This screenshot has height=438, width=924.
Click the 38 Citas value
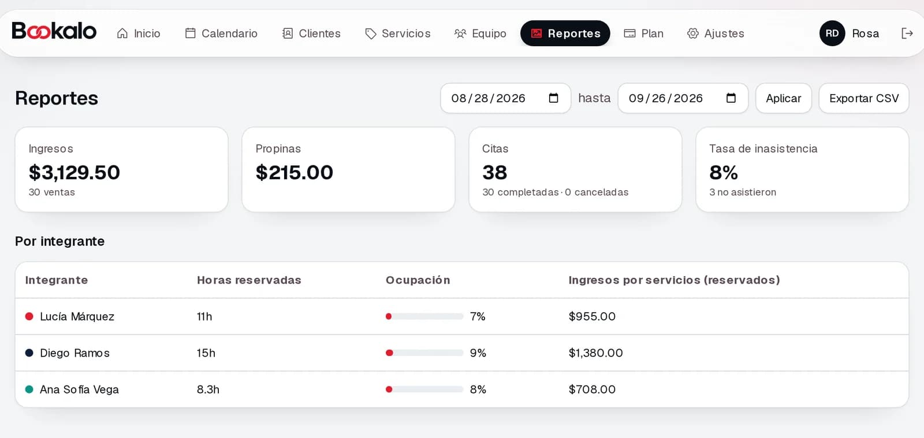(x=495, y=172)
